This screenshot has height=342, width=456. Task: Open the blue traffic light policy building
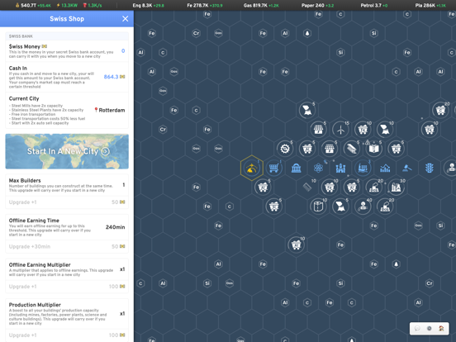[430, 168]
